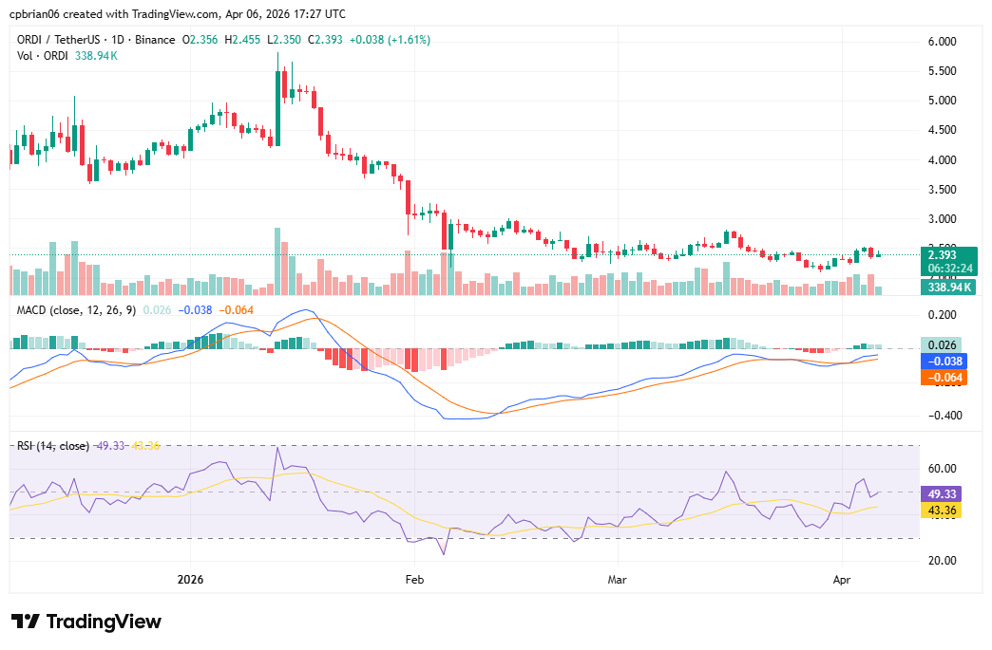Switch to the Feb section on time axis

click(x=413, y=578)
